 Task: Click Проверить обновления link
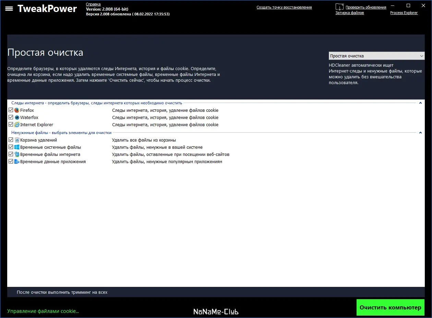[x=366, y=7]
